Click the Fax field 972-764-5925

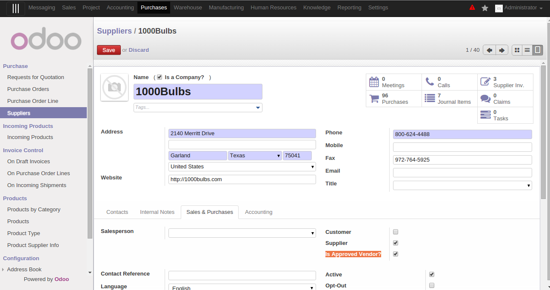(462, 160)
